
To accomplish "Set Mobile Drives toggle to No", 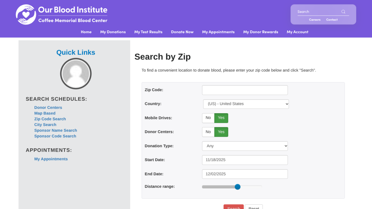I will [x=208, y=118].
